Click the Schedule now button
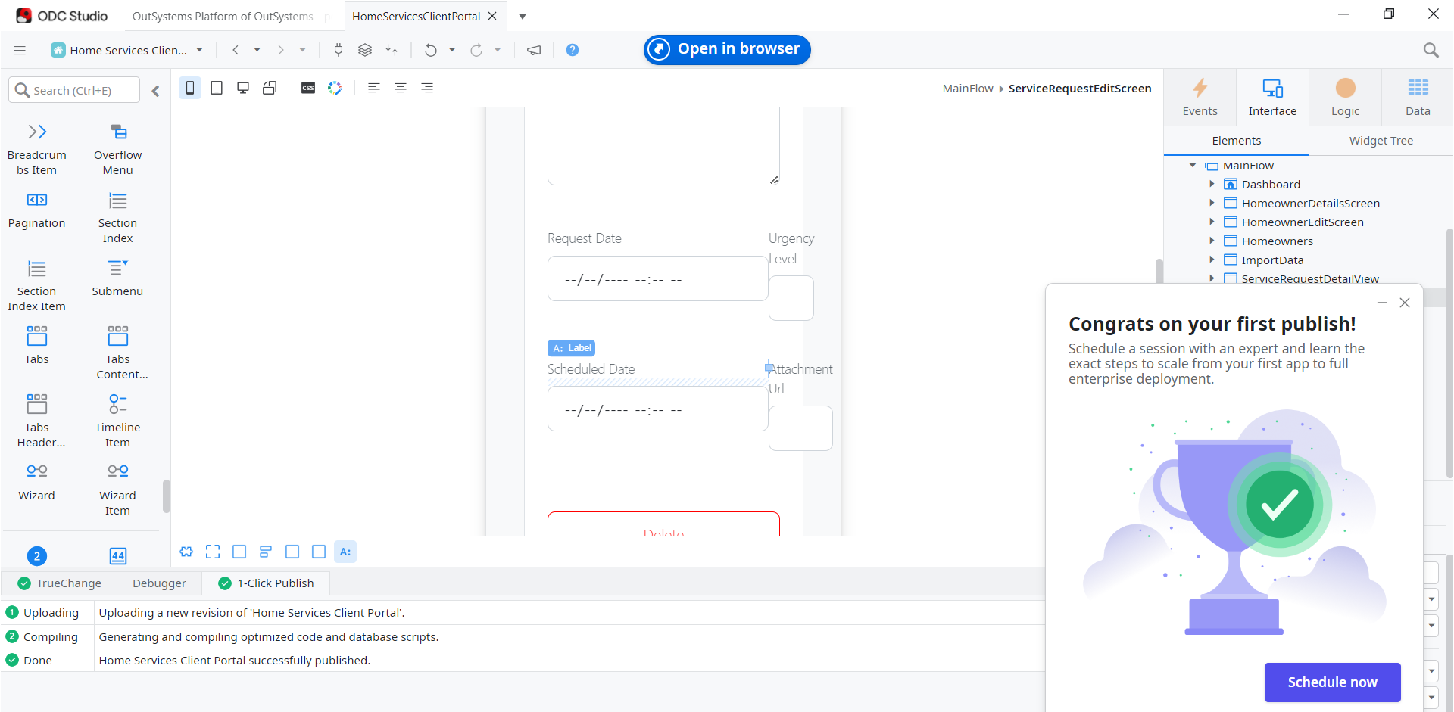The width and height of the screenshot is (1454, 712). click(1332, 682)
